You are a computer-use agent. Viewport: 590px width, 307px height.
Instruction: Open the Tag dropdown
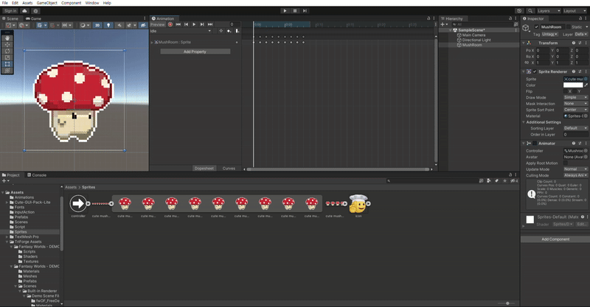(549, 34)
